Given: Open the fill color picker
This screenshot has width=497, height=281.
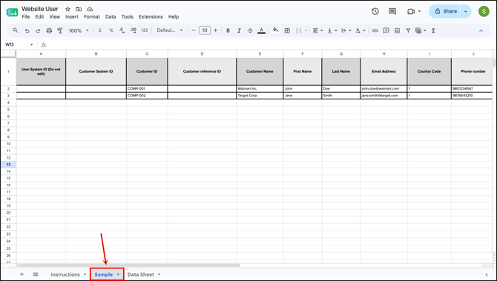Looking at the screenshot, I should 275,30.
